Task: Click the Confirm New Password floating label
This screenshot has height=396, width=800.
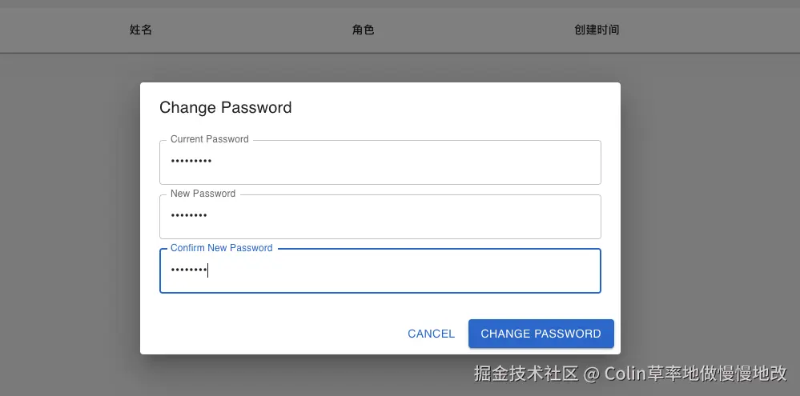Action: coord(221,248)
